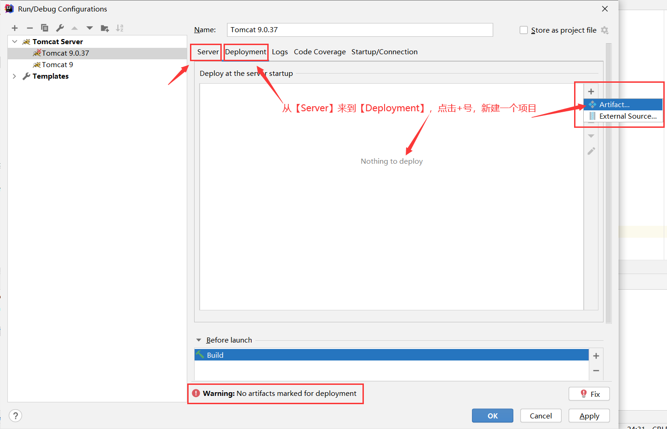Select Templates tree item
The height and width of the screenshot is (429, 667).
click(x=97, y=76)
